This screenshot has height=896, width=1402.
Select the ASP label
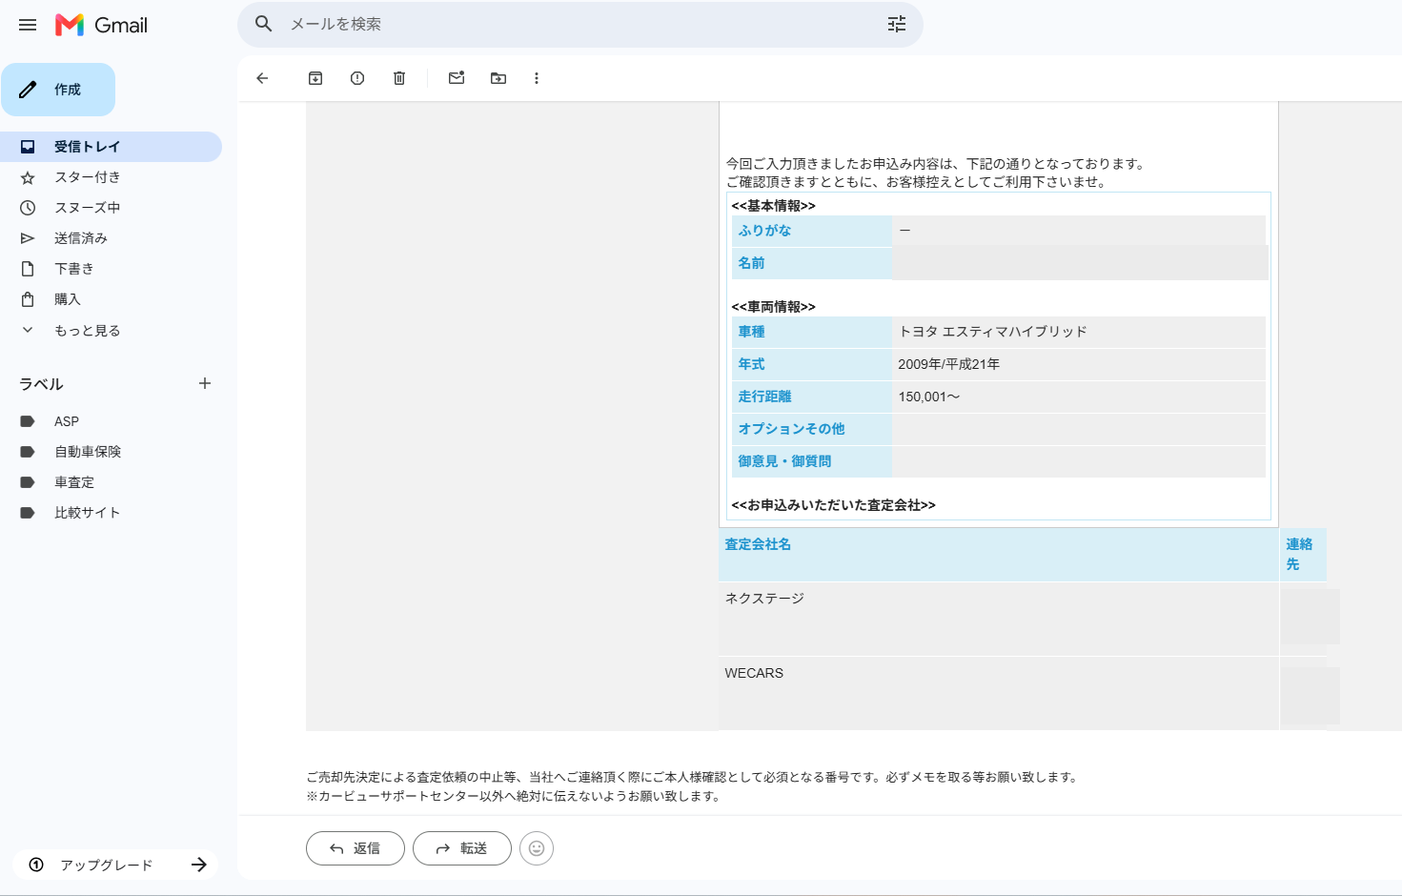coord(111,421)
